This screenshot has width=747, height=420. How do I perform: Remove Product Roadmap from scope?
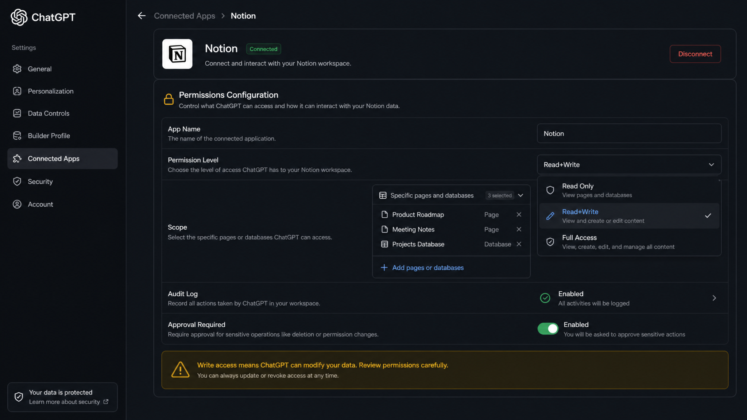click(519, 214)
